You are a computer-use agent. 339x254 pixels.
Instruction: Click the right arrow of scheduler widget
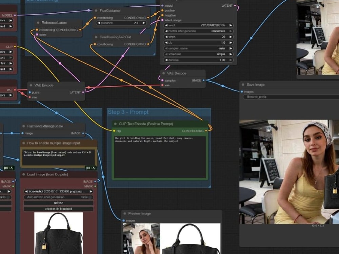tap(231, 54)
